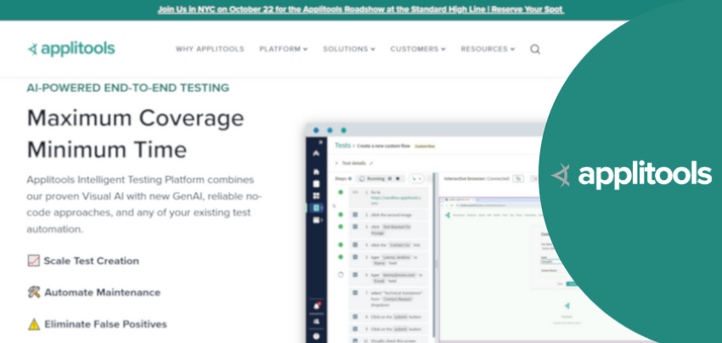Click the sidebar expand arrows in app screenshot

(x=321, y=142)
